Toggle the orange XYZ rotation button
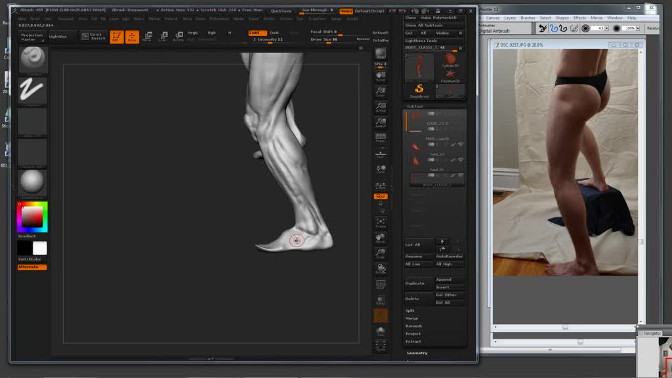Screen dimensions: 672x378 pyautogui.click(x=381, y=196)
